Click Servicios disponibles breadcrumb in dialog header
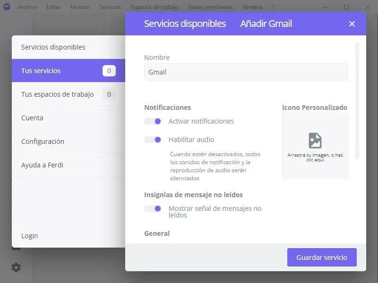 coord(185,24)
